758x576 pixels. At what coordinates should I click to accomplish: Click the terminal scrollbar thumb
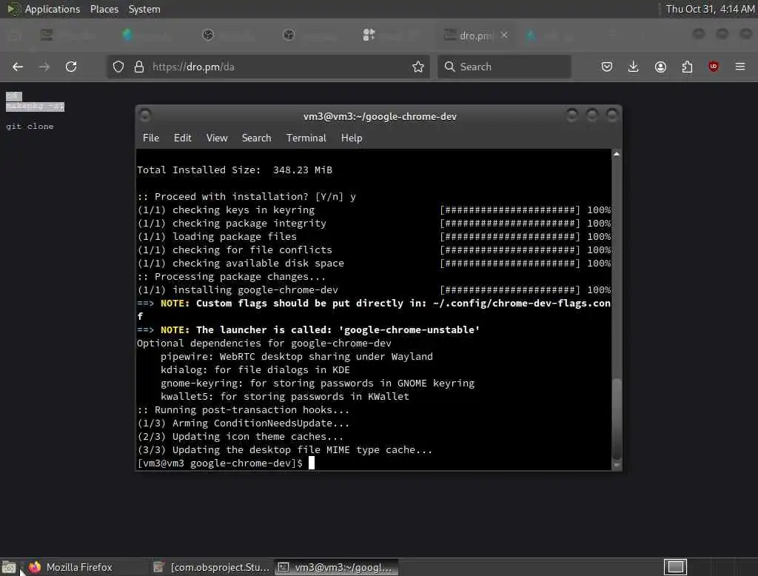tap(617, 418)
